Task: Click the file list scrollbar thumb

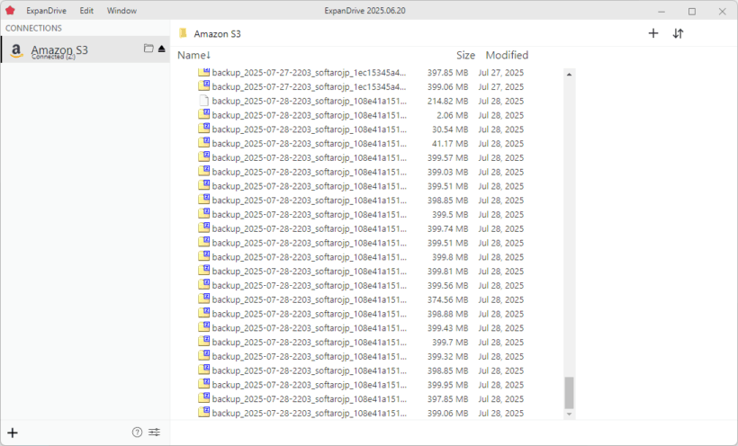Action: [x=569, y=392]
